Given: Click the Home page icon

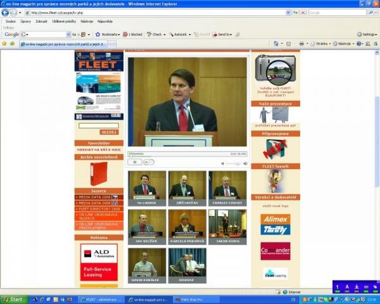Looking at the screenshot, I should click(275, 44).
